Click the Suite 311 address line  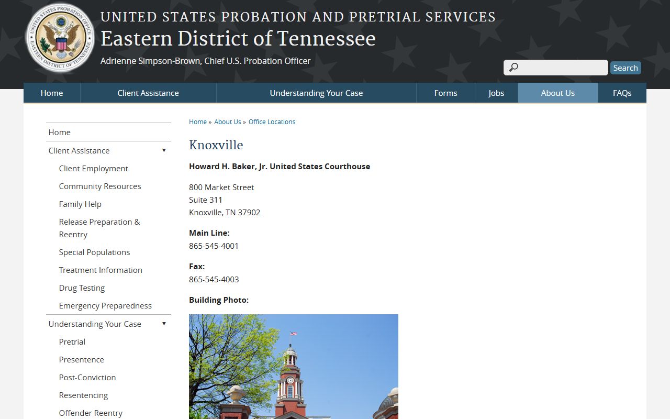pyautogui.click(x=206, y=200)
